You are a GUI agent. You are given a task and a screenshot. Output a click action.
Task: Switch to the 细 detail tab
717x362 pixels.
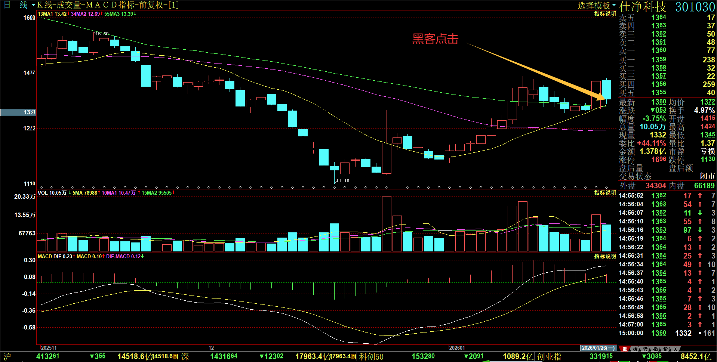(625, 349)
